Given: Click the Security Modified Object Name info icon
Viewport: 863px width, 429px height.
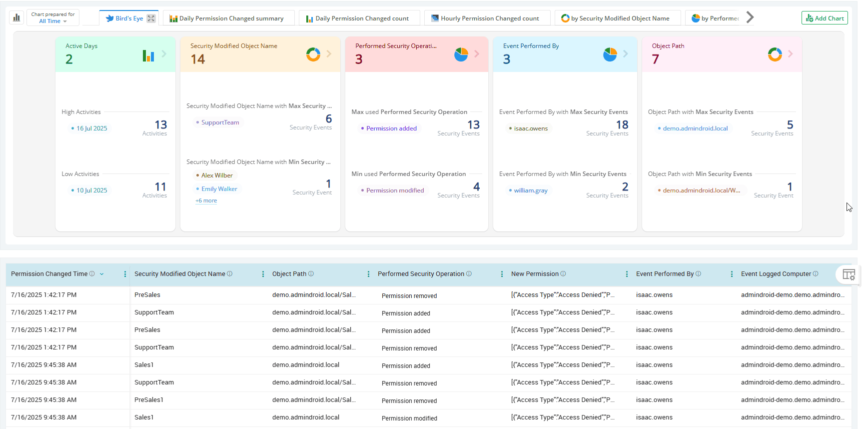Looking at the screenshot, I should click(230, 273).
